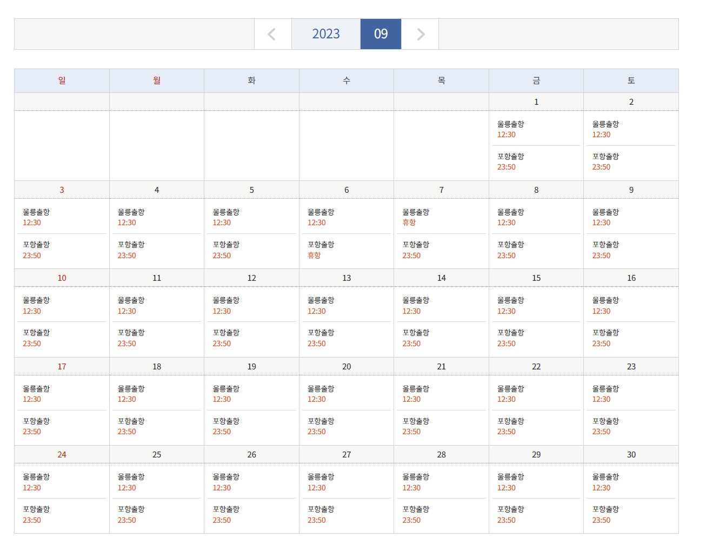Screen dimensions: 706x552
Task: Select Sunday date 24
Action: (x=62, y=454)
